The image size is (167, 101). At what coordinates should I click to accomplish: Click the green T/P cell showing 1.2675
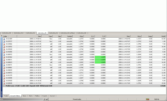pos(100,60)
